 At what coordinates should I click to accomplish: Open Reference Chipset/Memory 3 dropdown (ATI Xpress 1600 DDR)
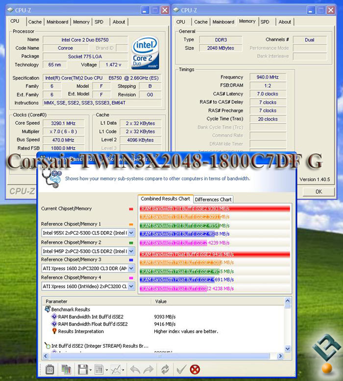pos(131,268)
